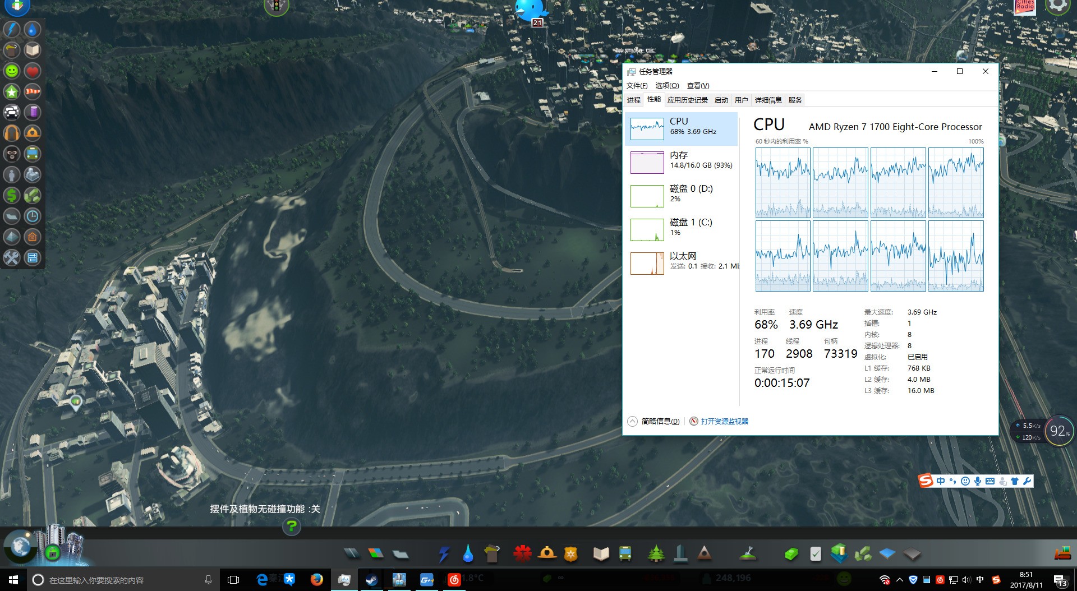Select the parks tree build menu
The height and width of the screenshot is (591, 1077).
click(656, 554)
